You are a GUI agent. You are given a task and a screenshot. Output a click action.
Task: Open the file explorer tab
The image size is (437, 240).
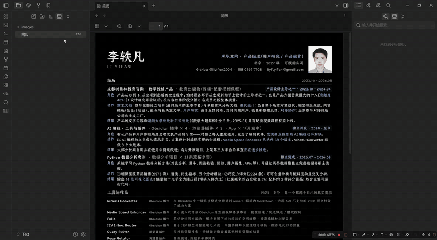click(x=19, y=5)
